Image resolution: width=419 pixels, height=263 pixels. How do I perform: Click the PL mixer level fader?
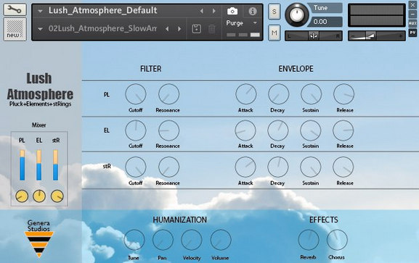click(23, 165)
